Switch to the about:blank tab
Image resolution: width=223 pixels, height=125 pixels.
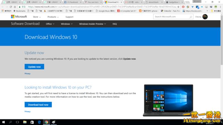click(154, 2)
